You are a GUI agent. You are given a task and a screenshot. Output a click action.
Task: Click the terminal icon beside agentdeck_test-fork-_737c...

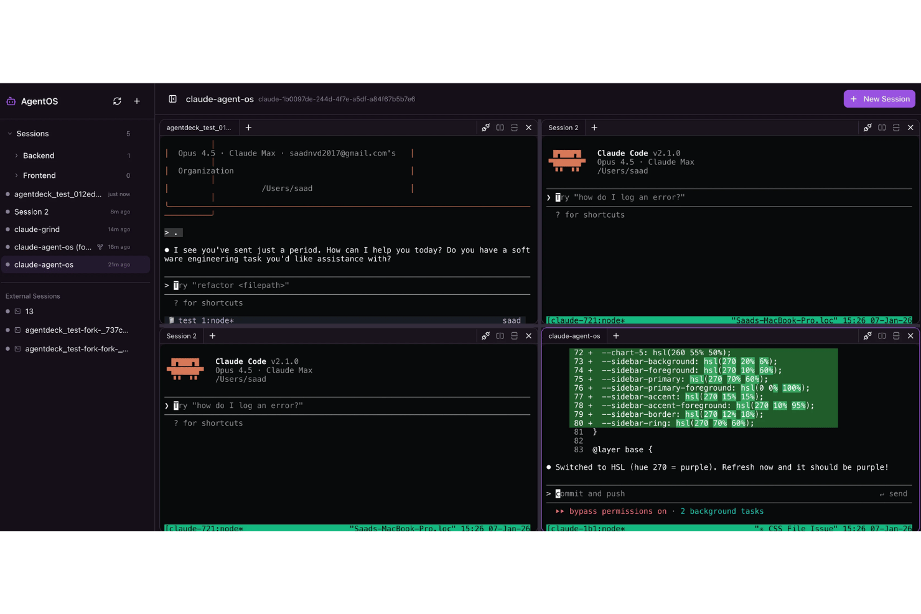(x=17, y=330)
